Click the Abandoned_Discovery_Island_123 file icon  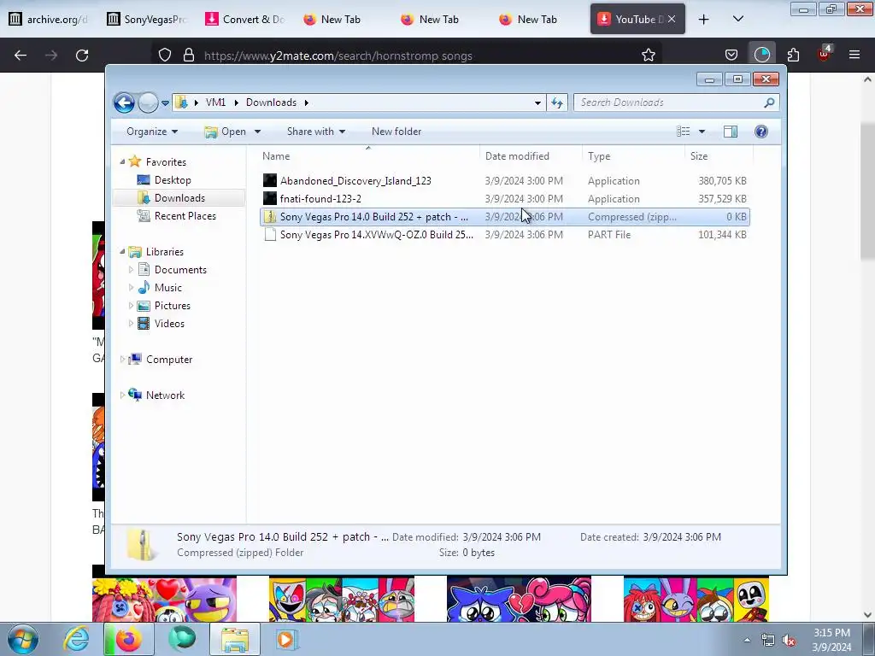270,181
